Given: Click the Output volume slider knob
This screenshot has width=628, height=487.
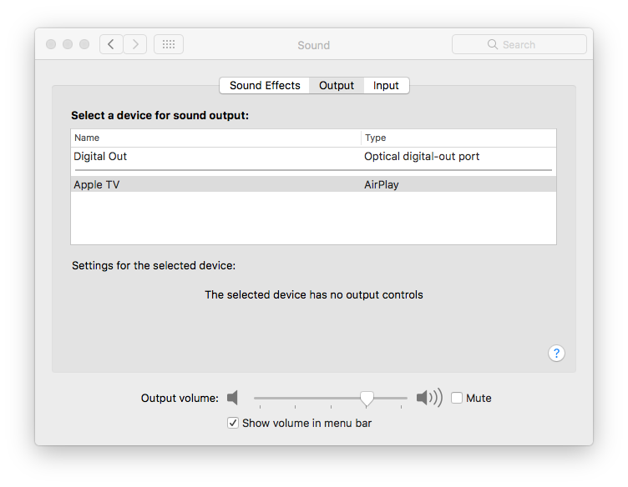Looking at the screenshot, I should [367, 399].
